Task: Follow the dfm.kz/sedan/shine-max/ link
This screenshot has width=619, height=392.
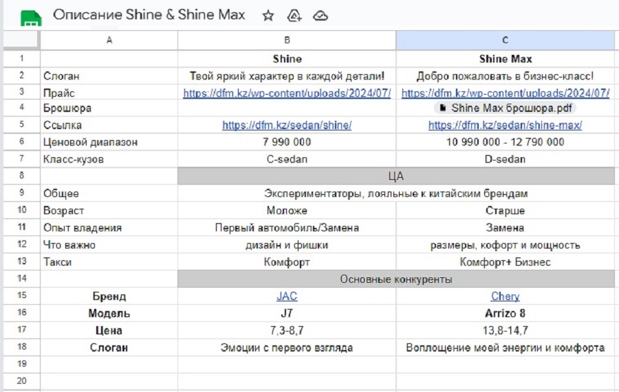Action: tap(505, 126)
